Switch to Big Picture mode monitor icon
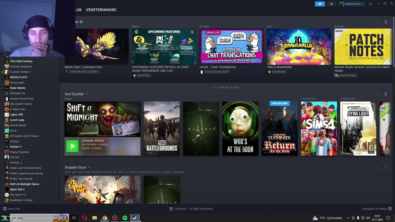 tap(371, 4)
